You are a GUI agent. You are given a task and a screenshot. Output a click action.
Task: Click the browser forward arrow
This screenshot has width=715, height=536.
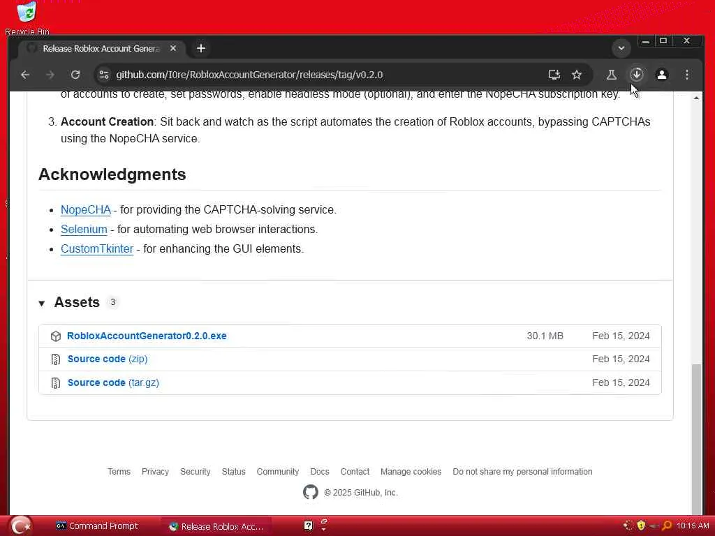pos(50,75)
